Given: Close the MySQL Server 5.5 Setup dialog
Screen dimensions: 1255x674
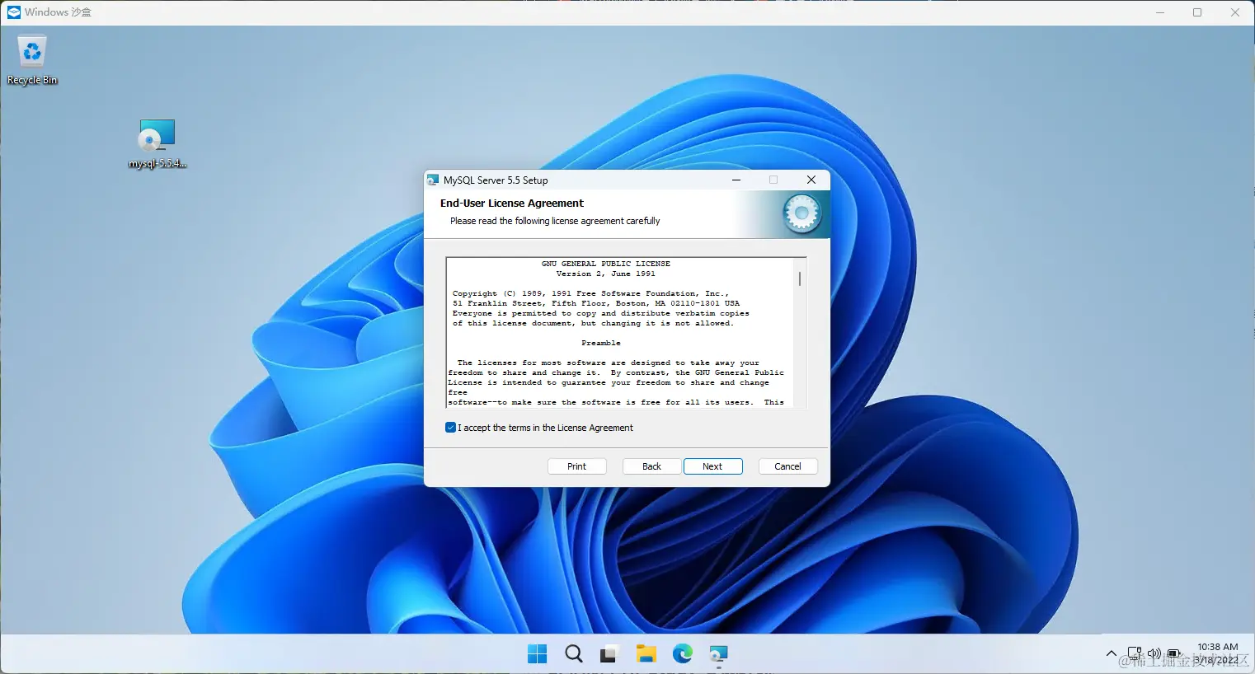Looking at the screenshot, I should click(x=811, y=180).
